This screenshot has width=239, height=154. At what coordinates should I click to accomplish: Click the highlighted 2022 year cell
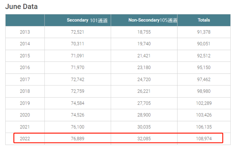pyautogui.click(x=25, y=138)
